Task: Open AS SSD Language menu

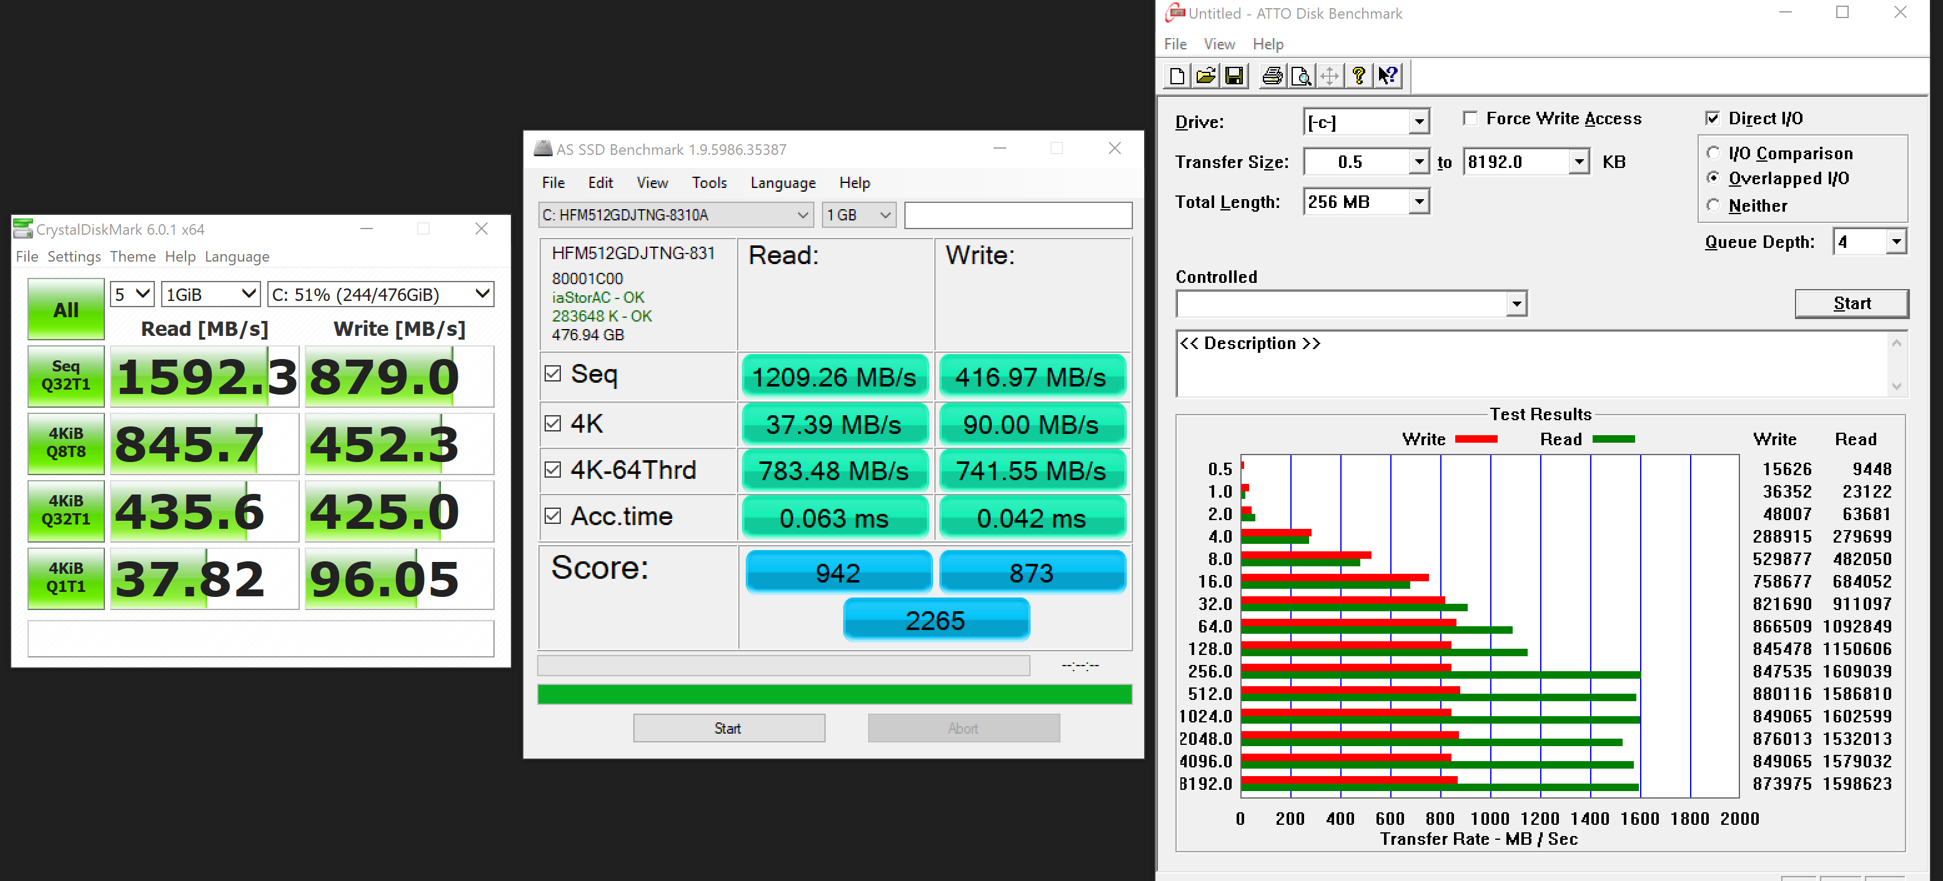Action: coord(782,182)
